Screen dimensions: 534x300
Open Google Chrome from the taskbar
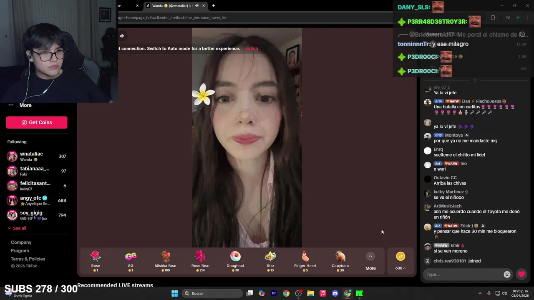coord(286,293)
